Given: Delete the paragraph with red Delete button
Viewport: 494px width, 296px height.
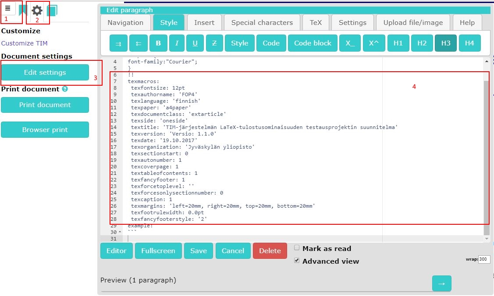Looking at the screenshot, I should tap(270, 251).
